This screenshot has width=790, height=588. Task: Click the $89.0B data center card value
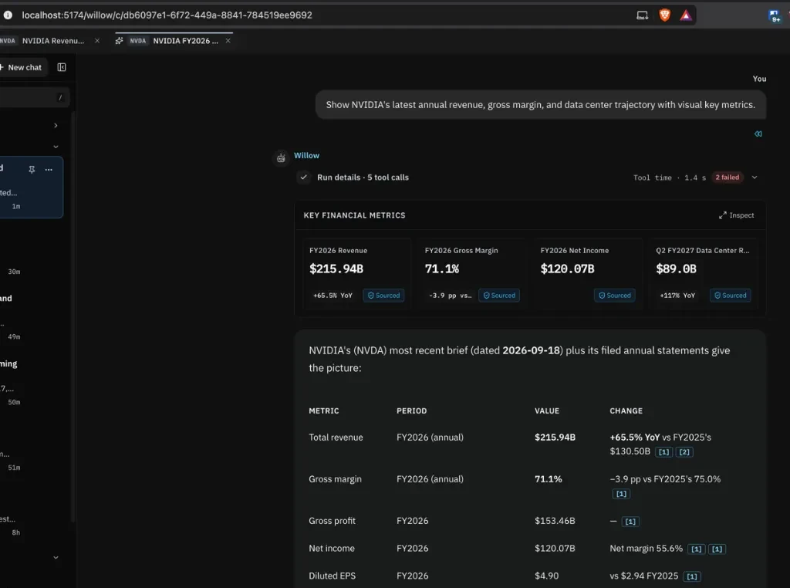pyautogui.click(x=676, y=269)
